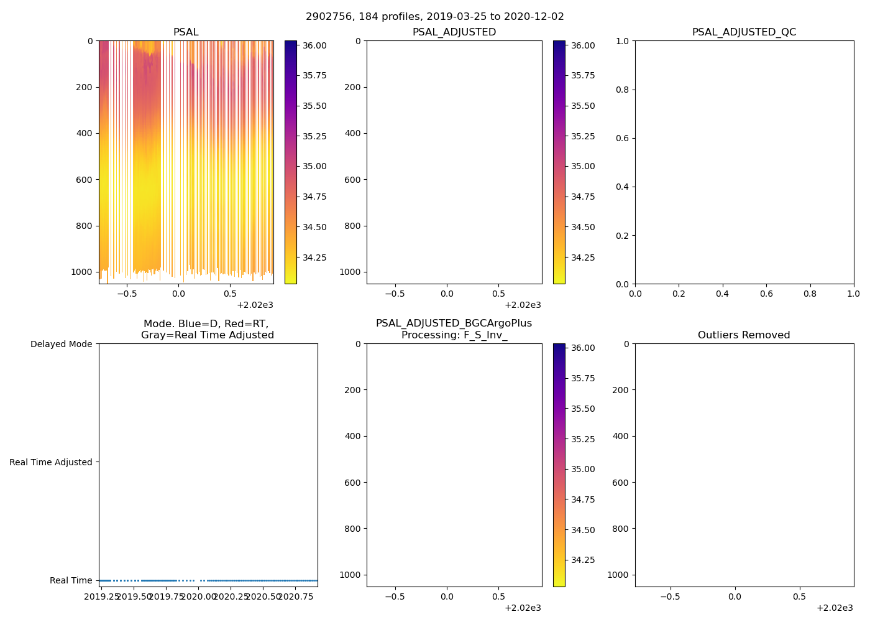The width and height of the screenshot is (870, 622).
Task: Click the Real Time Adjusted y-axis label
Action: click(x=51, y=462)
